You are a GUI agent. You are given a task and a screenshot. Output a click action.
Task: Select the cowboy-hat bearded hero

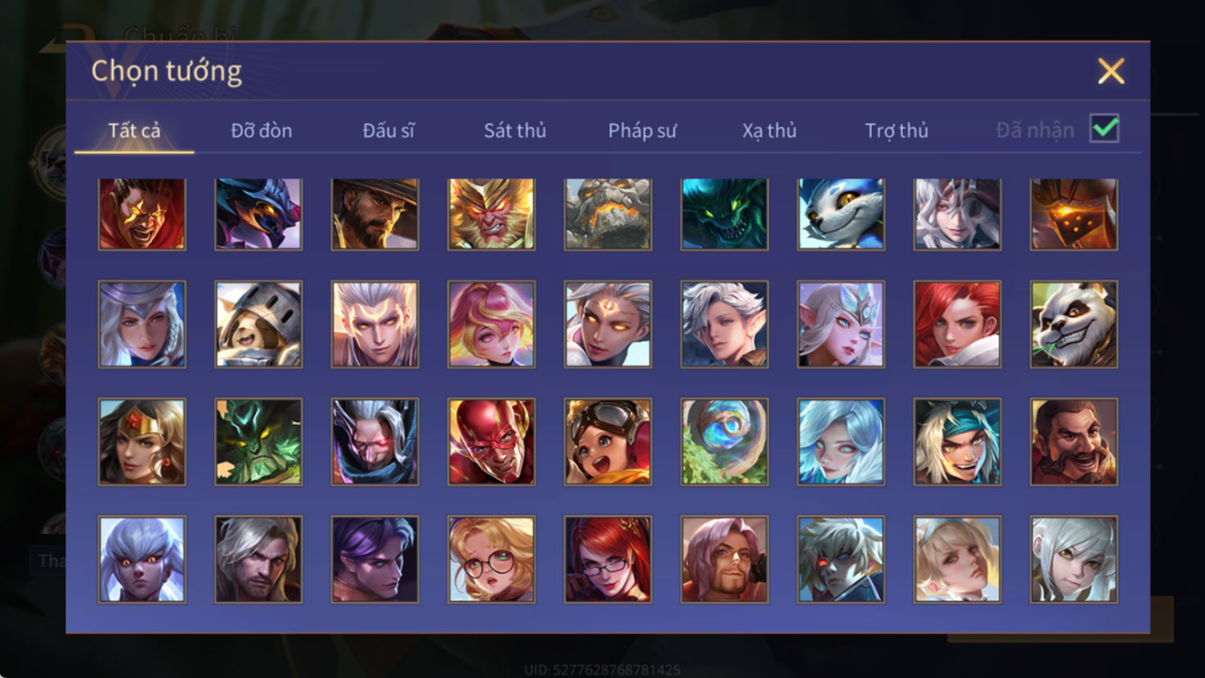[375, 214]
